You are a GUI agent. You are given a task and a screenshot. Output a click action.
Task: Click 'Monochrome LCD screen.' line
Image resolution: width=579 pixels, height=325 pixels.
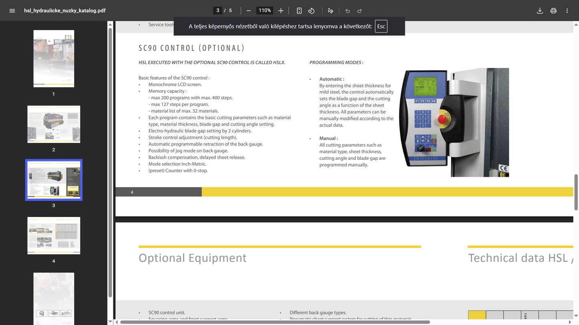click(175, 84)
